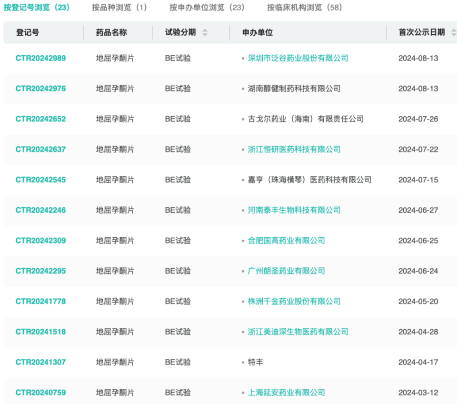This screenshot has height=404, width=457.
Task: Select sponsor text 特丰
Action: pyautogui.click(x=255, y=362)
